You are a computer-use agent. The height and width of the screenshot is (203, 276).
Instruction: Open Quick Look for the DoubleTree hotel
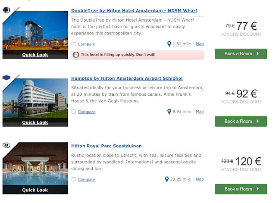35,55
